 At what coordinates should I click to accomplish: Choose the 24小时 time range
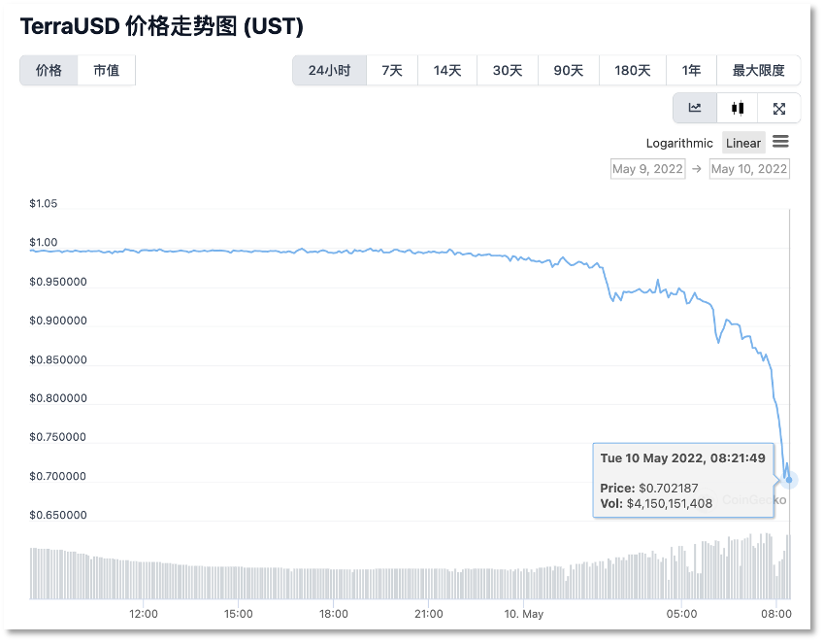click(330, 70)
